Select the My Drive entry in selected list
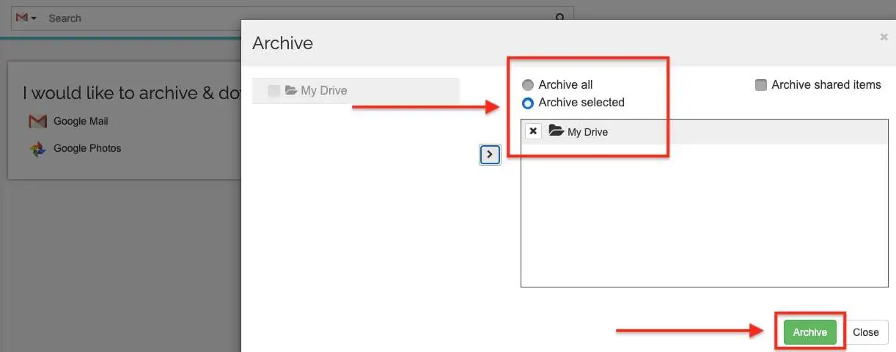896x352 pixels. [587, 132]
